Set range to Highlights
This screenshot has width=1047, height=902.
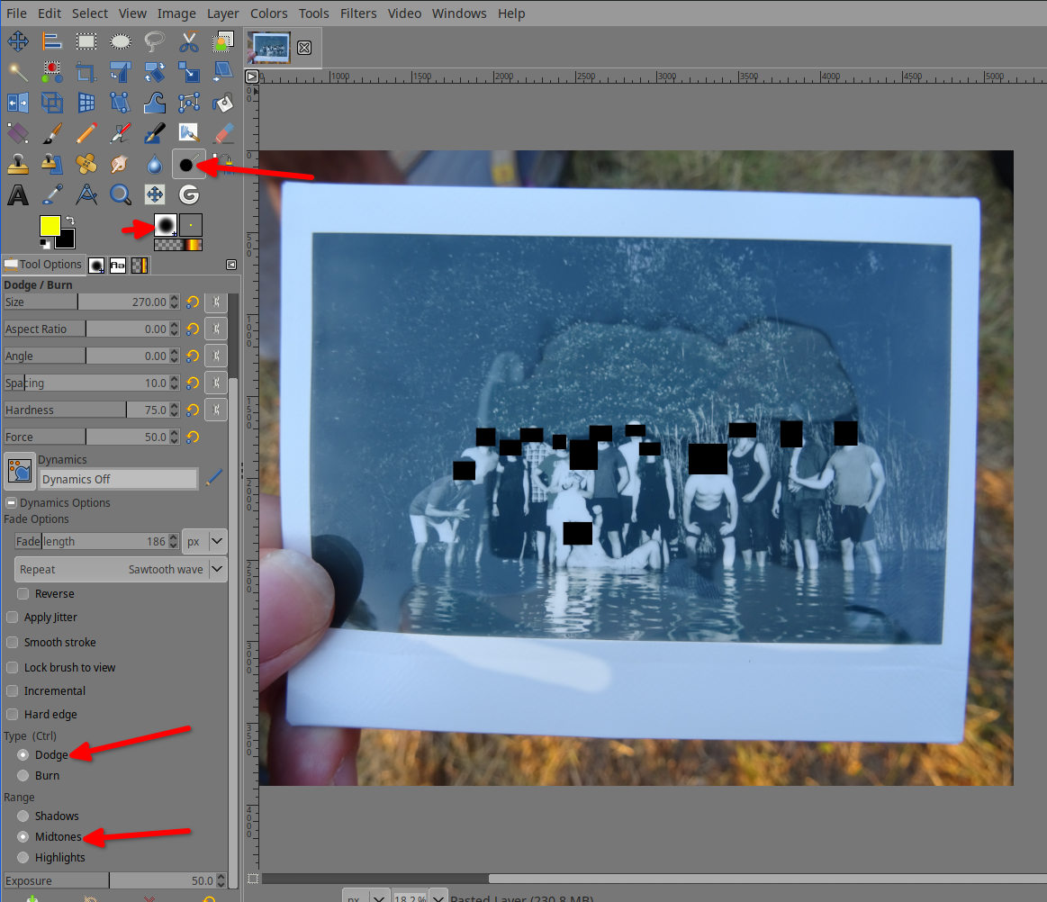point(23,857)
